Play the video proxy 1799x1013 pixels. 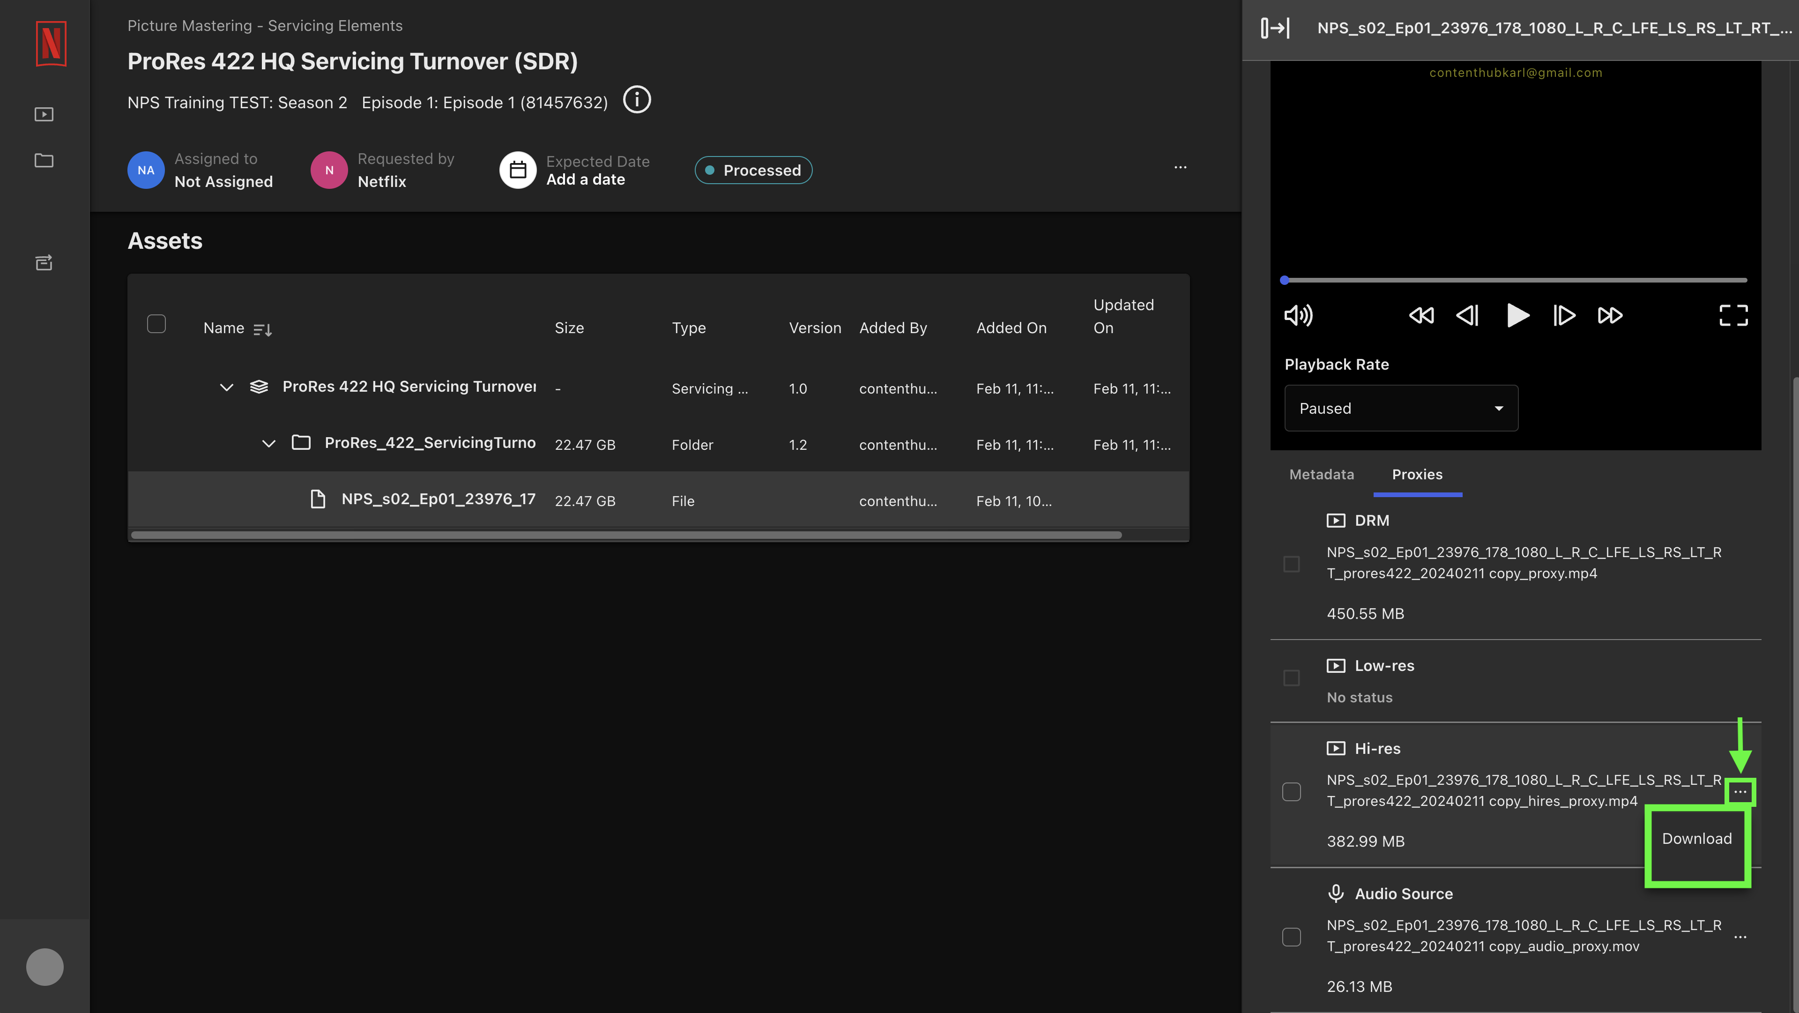(x=1517, y=316)
